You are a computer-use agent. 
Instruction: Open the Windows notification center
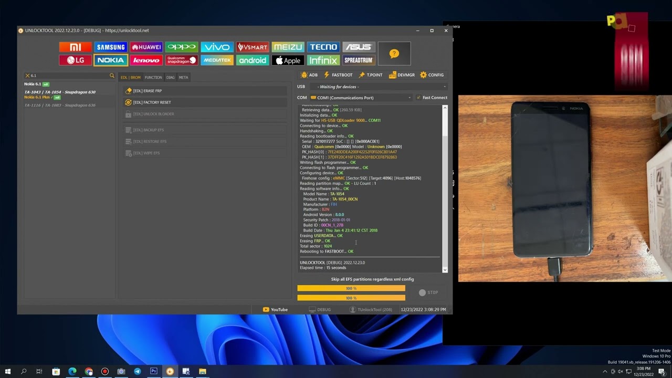point(662,372)
